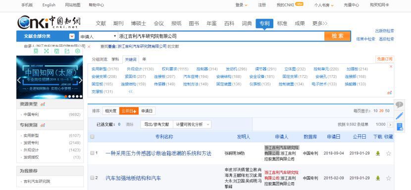Click the green bookmark-page icon in floating toolbar

coord(56,51)
